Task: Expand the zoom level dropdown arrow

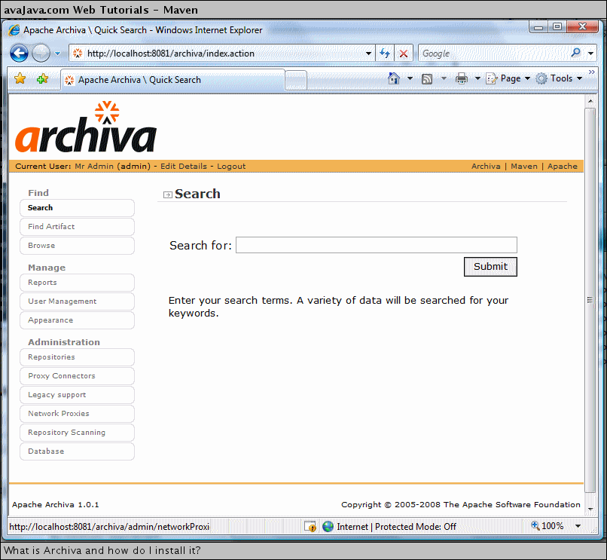Action: (x=578, y=526)
